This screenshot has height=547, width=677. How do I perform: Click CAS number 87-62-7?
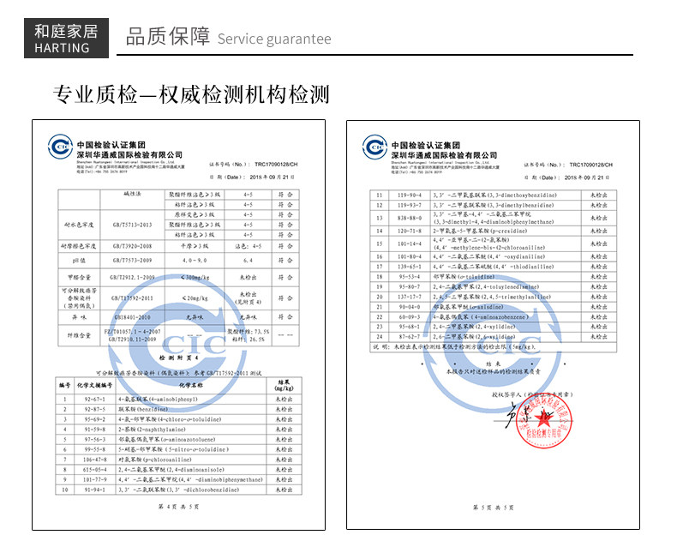[410, 337]
